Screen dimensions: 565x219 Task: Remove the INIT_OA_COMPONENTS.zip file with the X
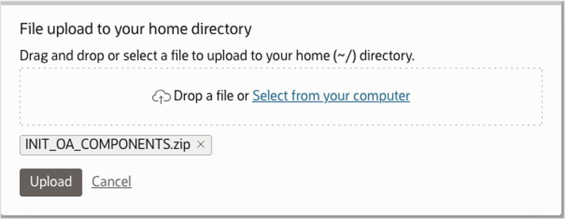coord(201,145)
